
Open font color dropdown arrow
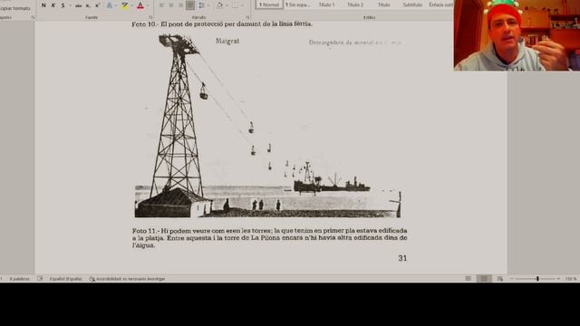point(147,5)
